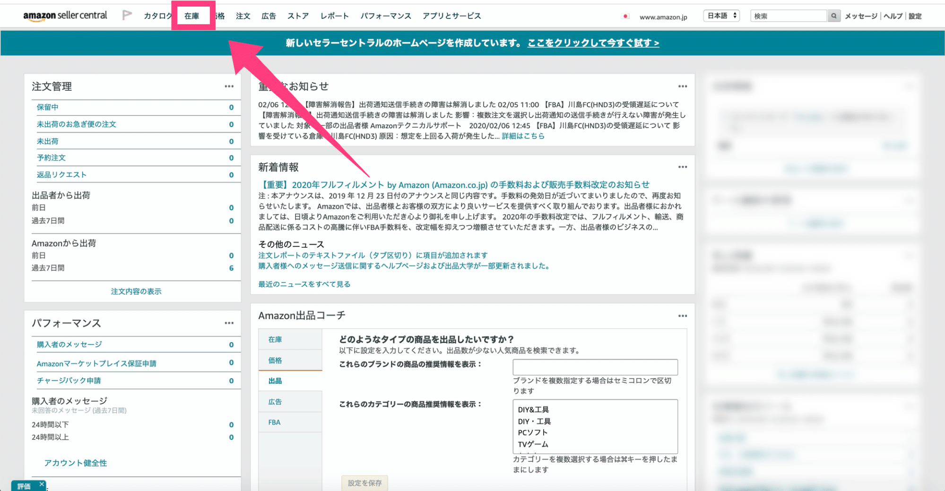Open Amazonマーケットプレイス保証申請 link
945x491 pixels.
(96, 363)
